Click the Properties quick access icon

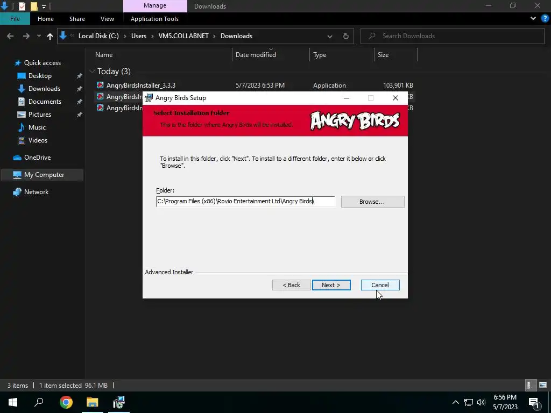tap(22, 6)
